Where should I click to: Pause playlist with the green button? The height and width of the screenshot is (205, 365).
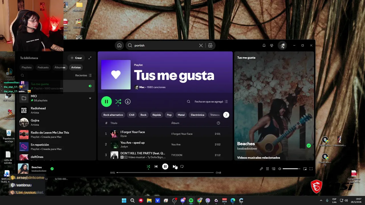pos(106,101)
